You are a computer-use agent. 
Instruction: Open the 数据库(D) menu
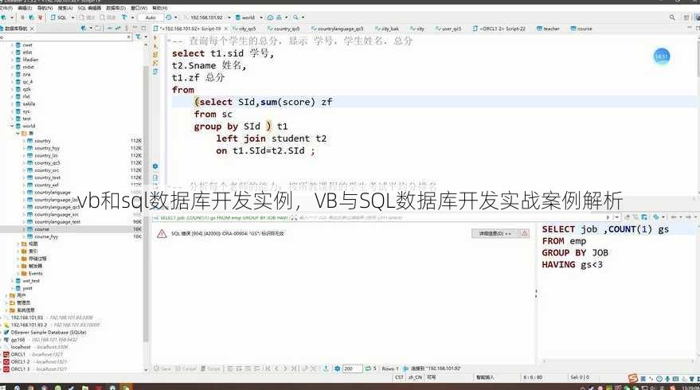point(116,8)
